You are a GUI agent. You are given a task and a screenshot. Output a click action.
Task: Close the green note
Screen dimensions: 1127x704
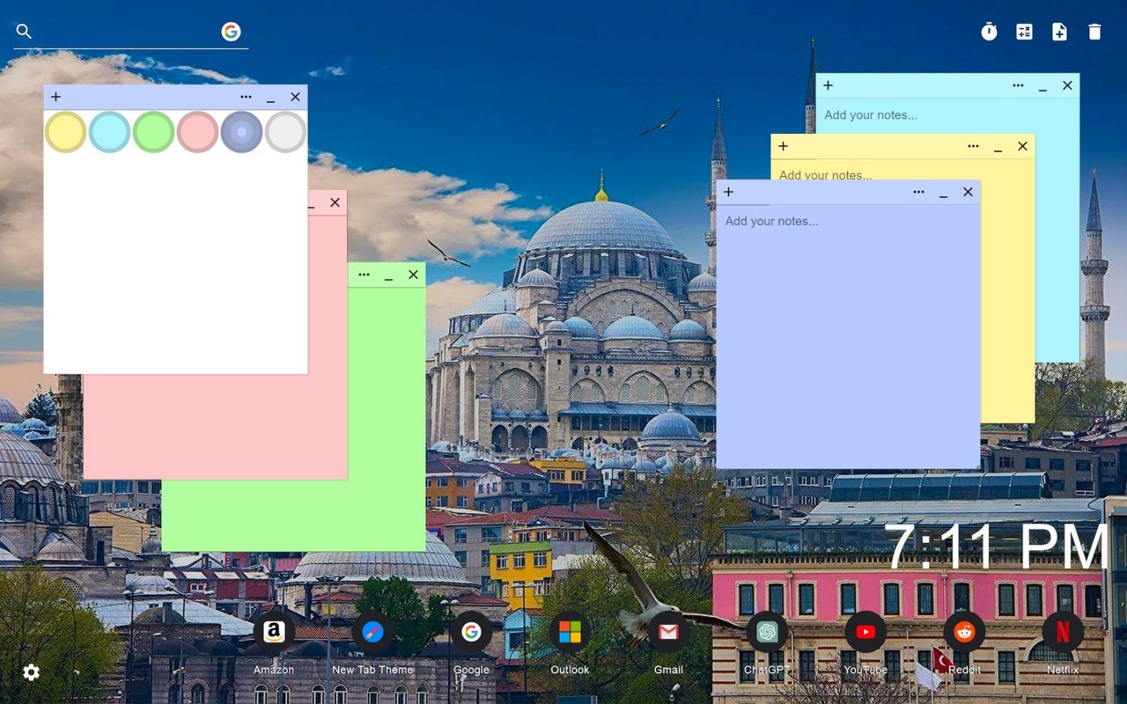[413, 275]
